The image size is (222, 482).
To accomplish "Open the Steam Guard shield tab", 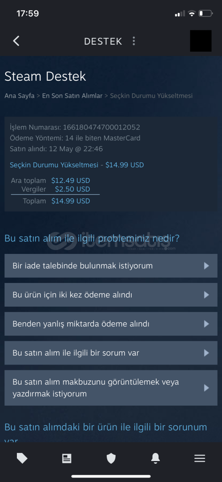I will (x=111, y=459).
